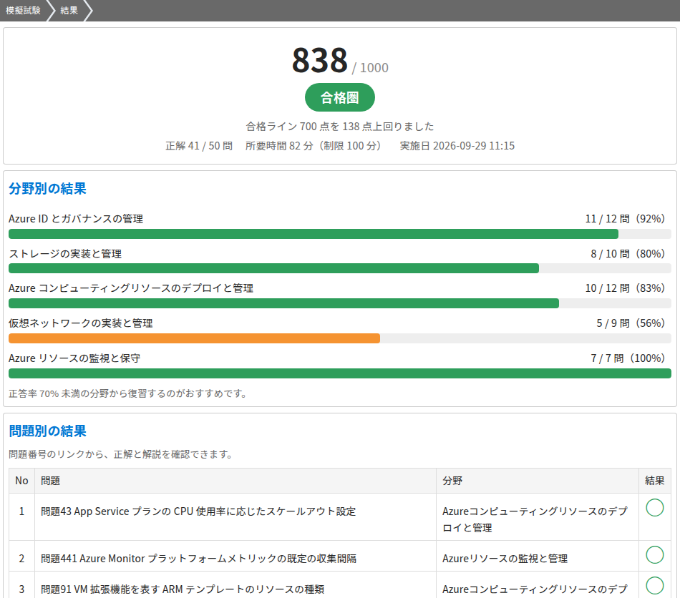The width and height of the screenshot is (680, 598).
Task: Click the 問題別の結果 heading
Action: click(48, 431)
